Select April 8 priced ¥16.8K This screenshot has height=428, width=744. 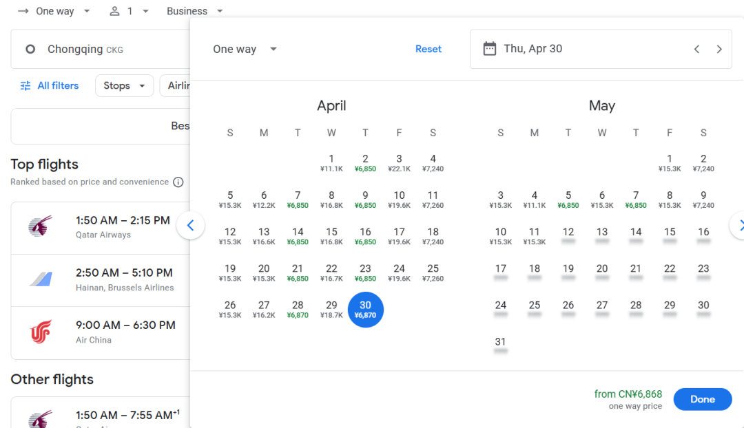(331, 200)
